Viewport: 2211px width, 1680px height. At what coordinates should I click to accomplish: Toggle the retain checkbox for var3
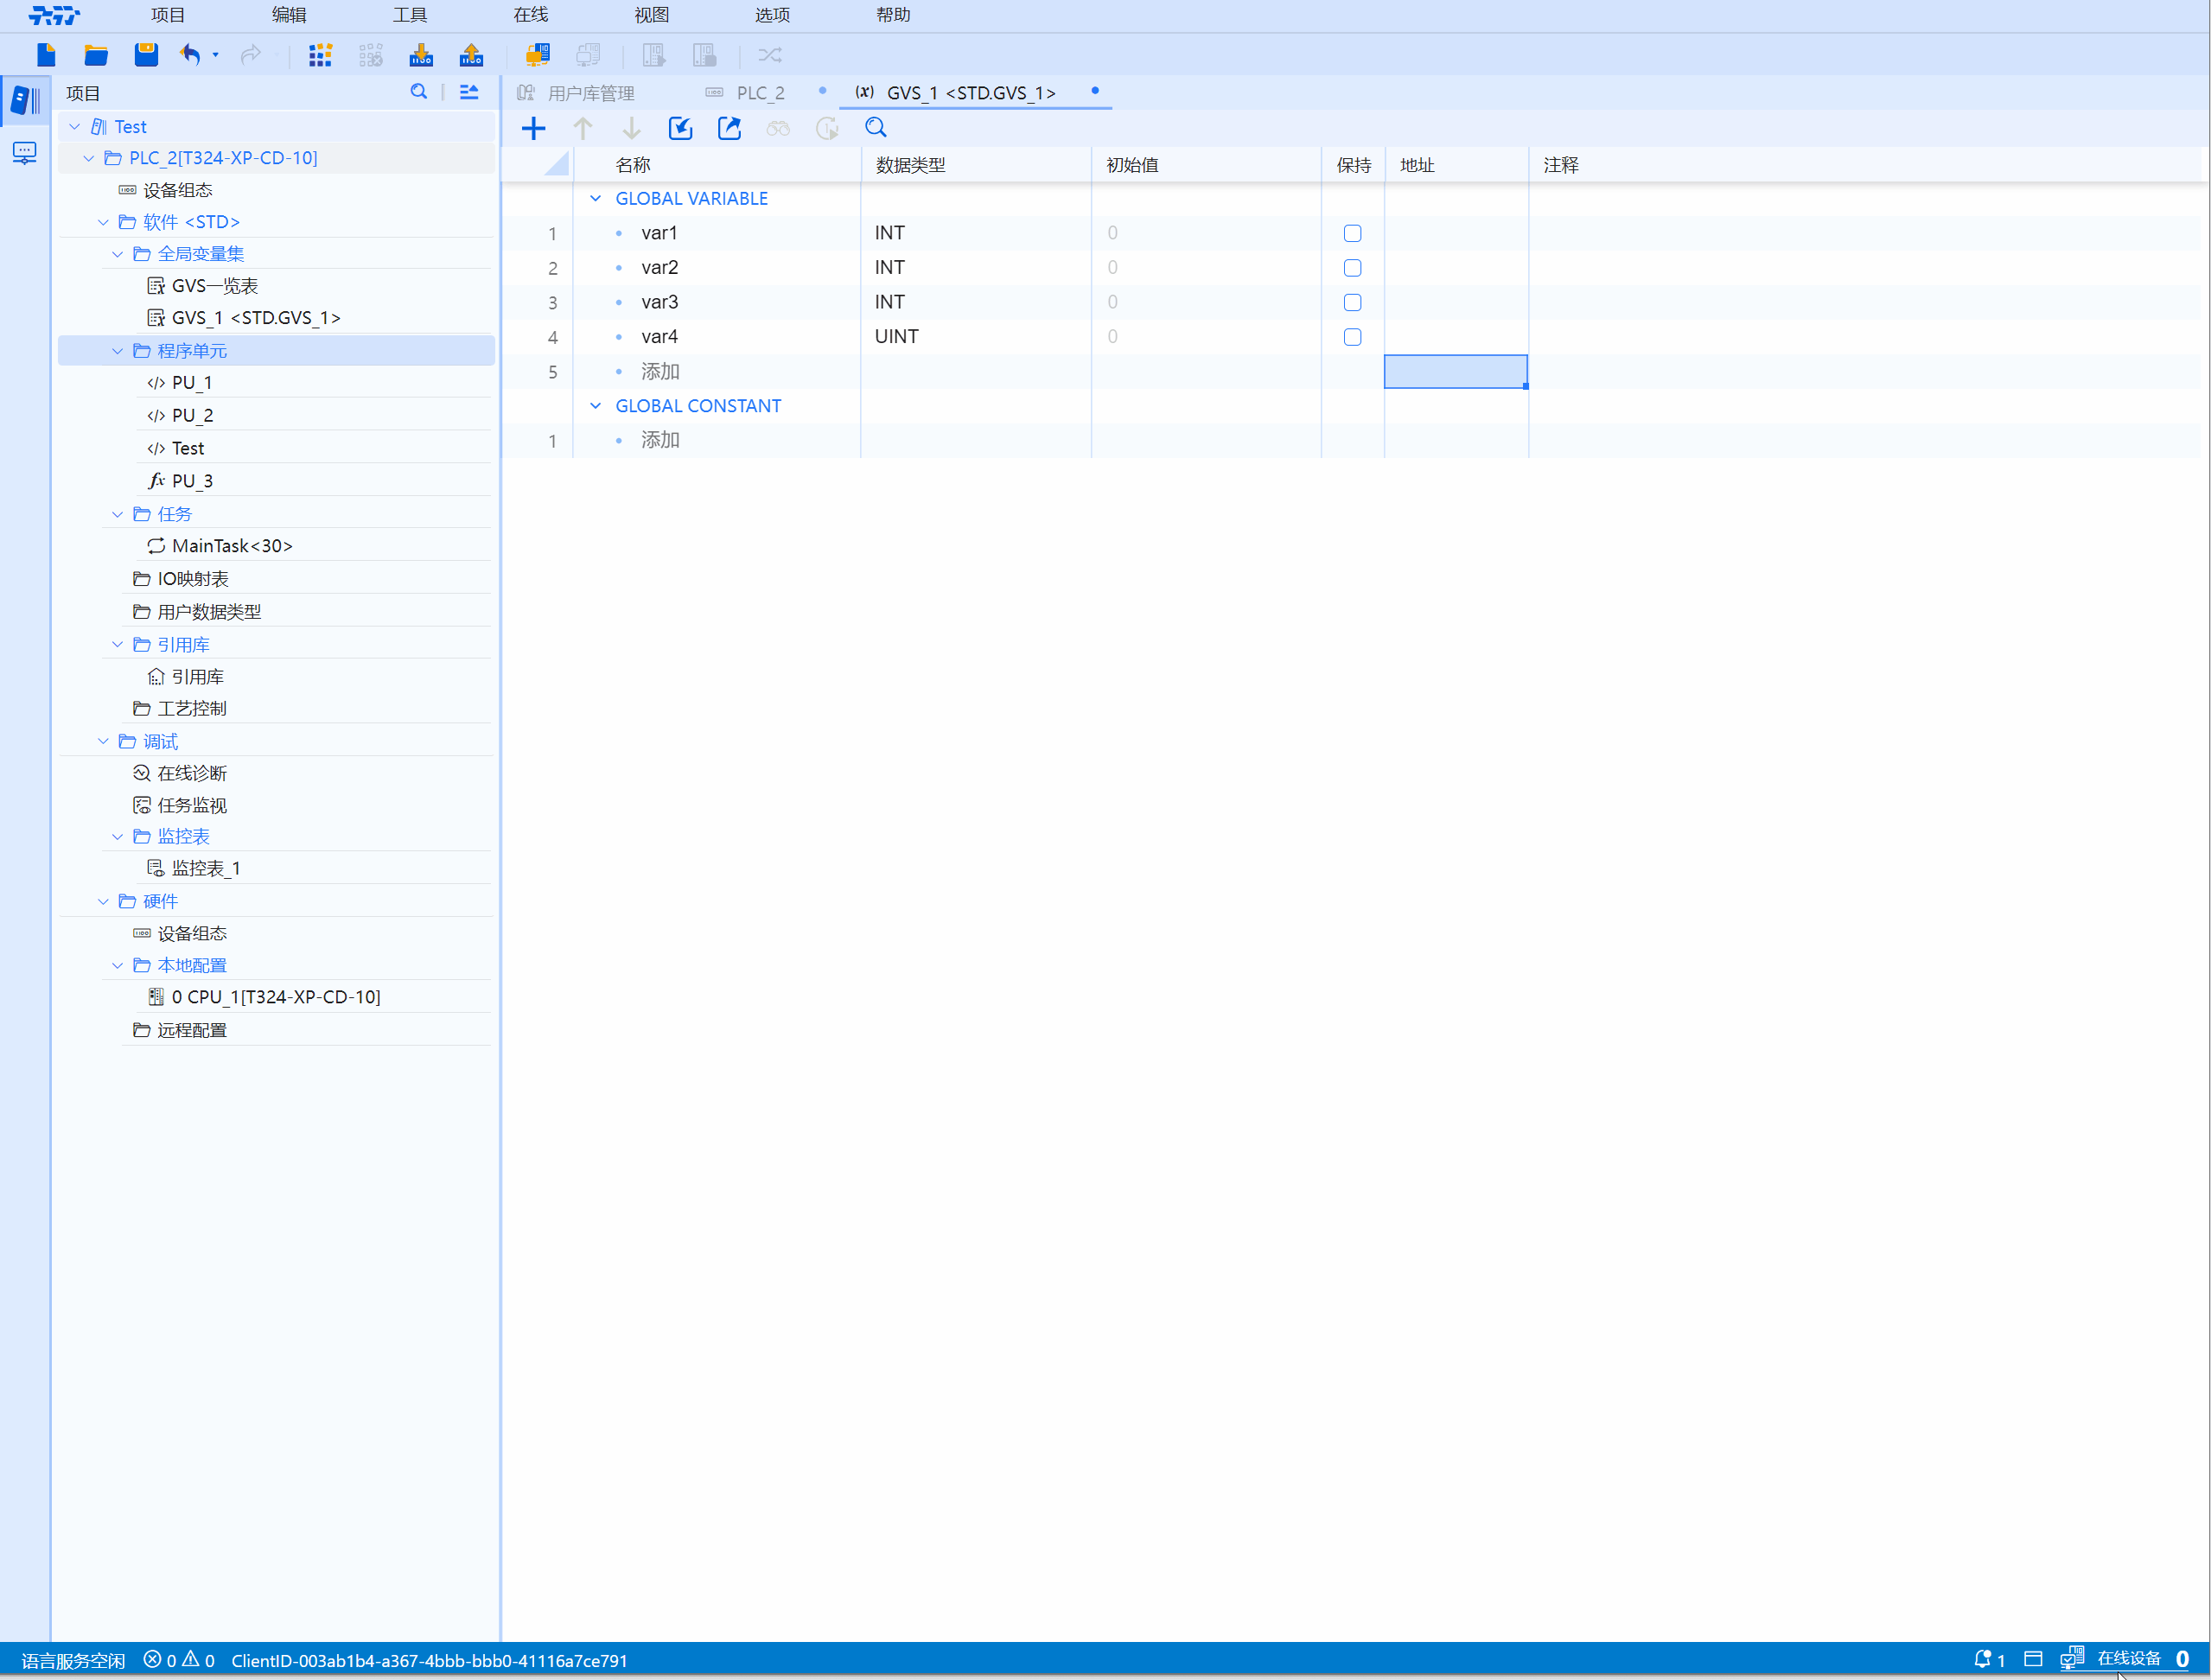coord(1352,302)
